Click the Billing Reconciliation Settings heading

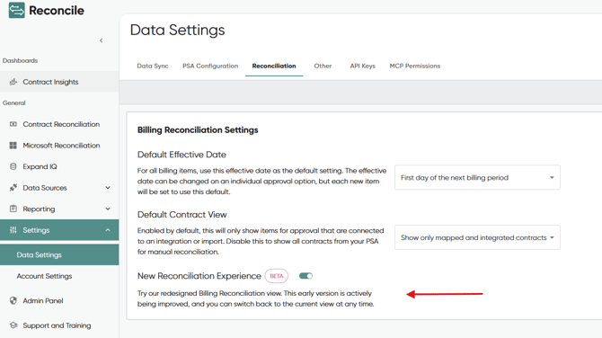(x=198, y=129)
